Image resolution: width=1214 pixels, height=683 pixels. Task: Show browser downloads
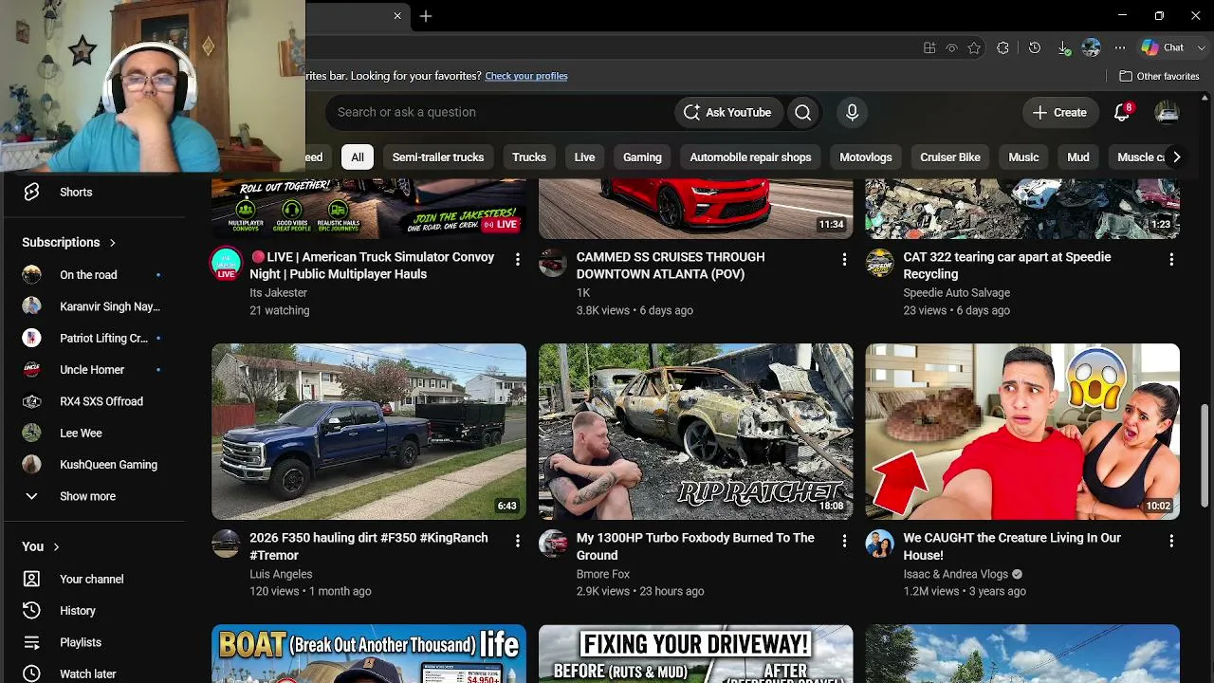1063,47
